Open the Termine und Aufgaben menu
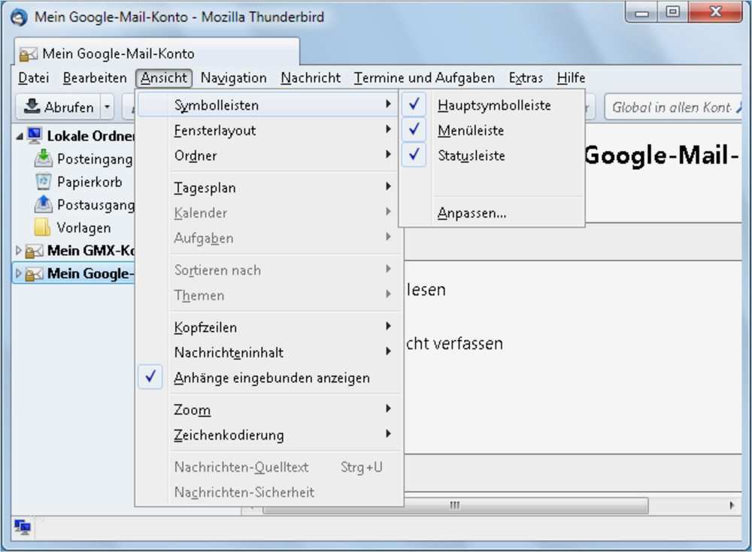 (424, 77)
